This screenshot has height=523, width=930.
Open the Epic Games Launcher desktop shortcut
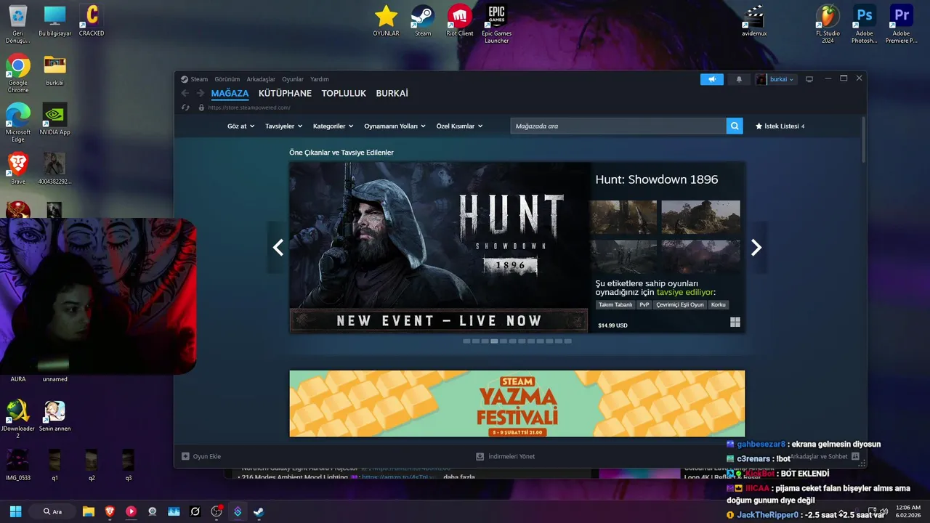pos(496,24)
